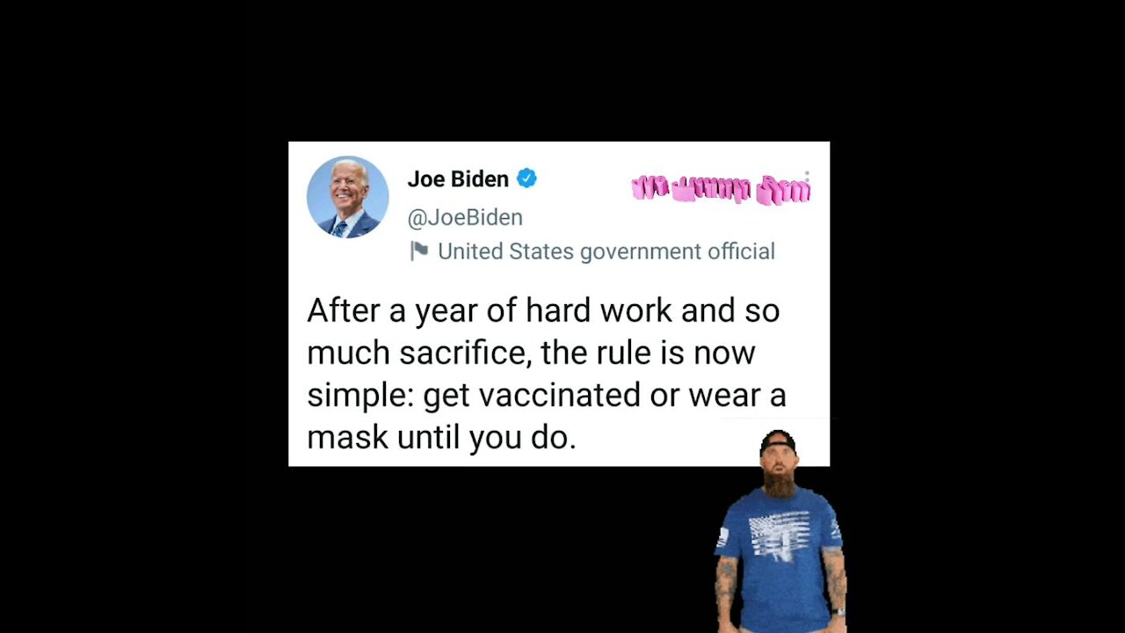Viewport: 1125px width, 633px height.
Task: Click the man's wristwatch
Action: [838, 612]
